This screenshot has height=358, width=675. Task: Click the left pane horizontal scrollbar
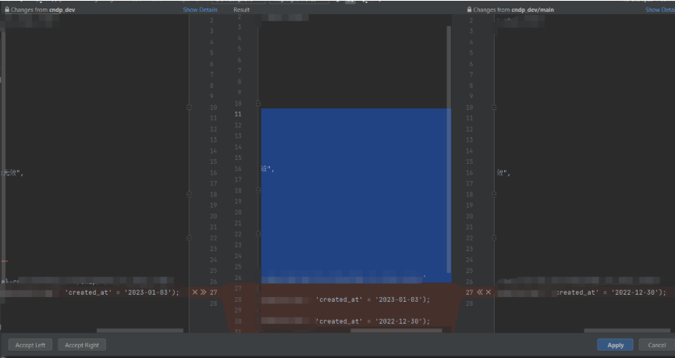140,331
